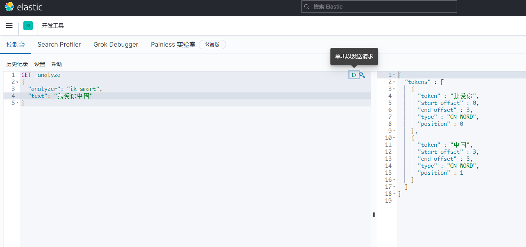526x247 pixels.
Task: Click "position" : 1 line
Action: (440, 173)
